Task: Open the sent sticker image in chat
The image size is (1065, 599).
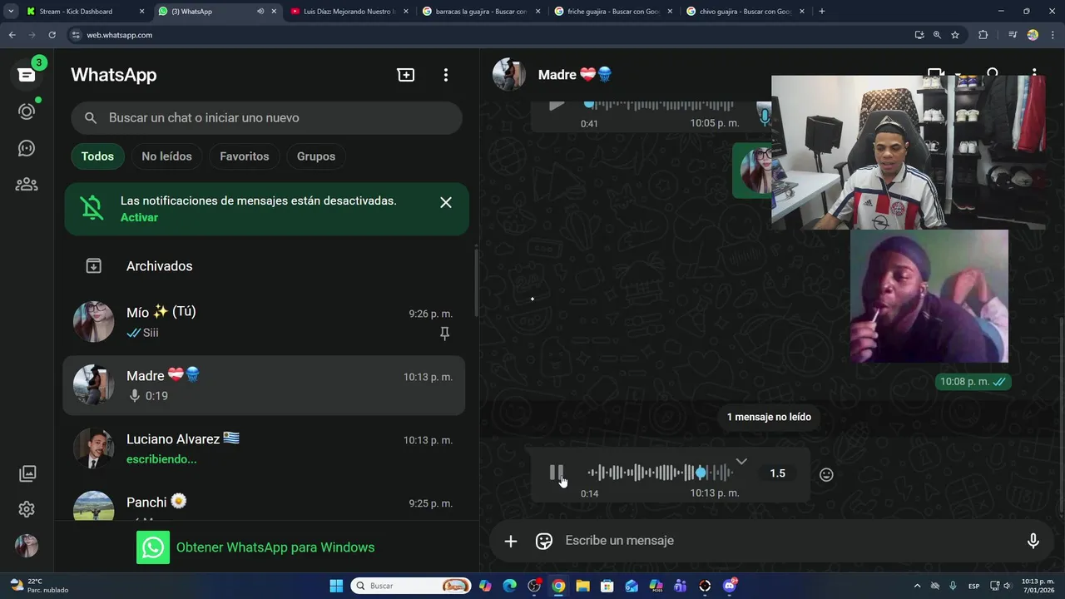Action: [x=929, y=296]
